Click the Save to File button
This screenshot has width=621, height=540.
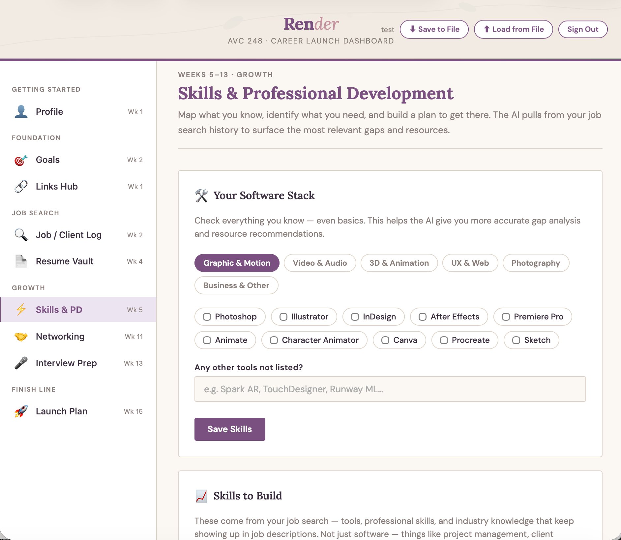[x=434, y=29]
